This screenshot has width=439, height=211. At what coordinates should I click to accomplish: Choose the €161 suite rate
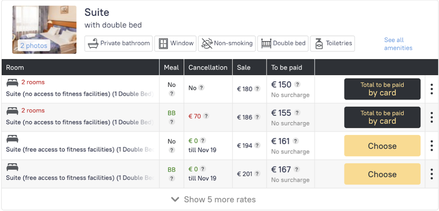382,146
